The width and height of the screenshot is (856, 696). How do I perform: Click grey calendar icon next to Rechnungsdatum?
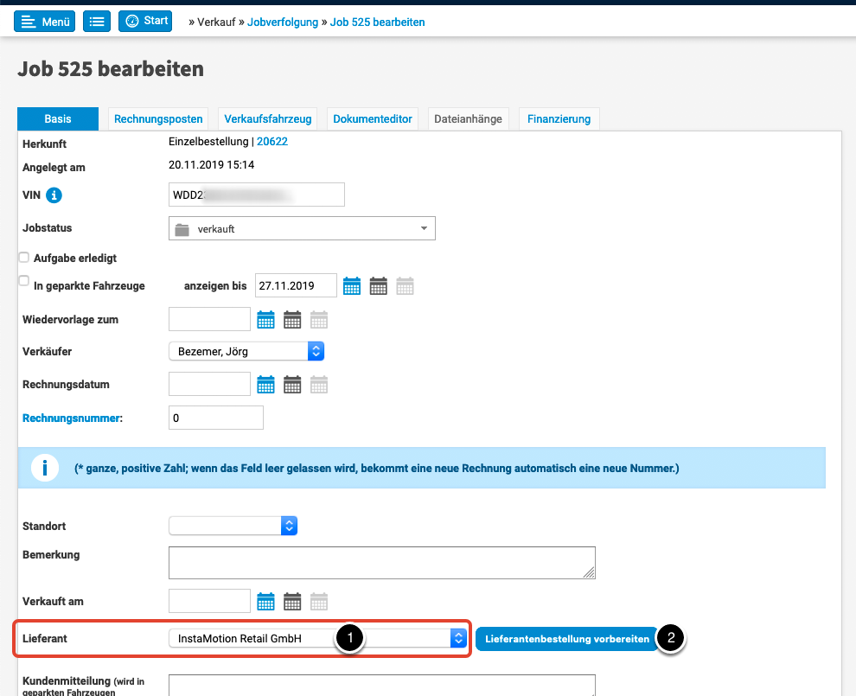(x=319, y=385)
